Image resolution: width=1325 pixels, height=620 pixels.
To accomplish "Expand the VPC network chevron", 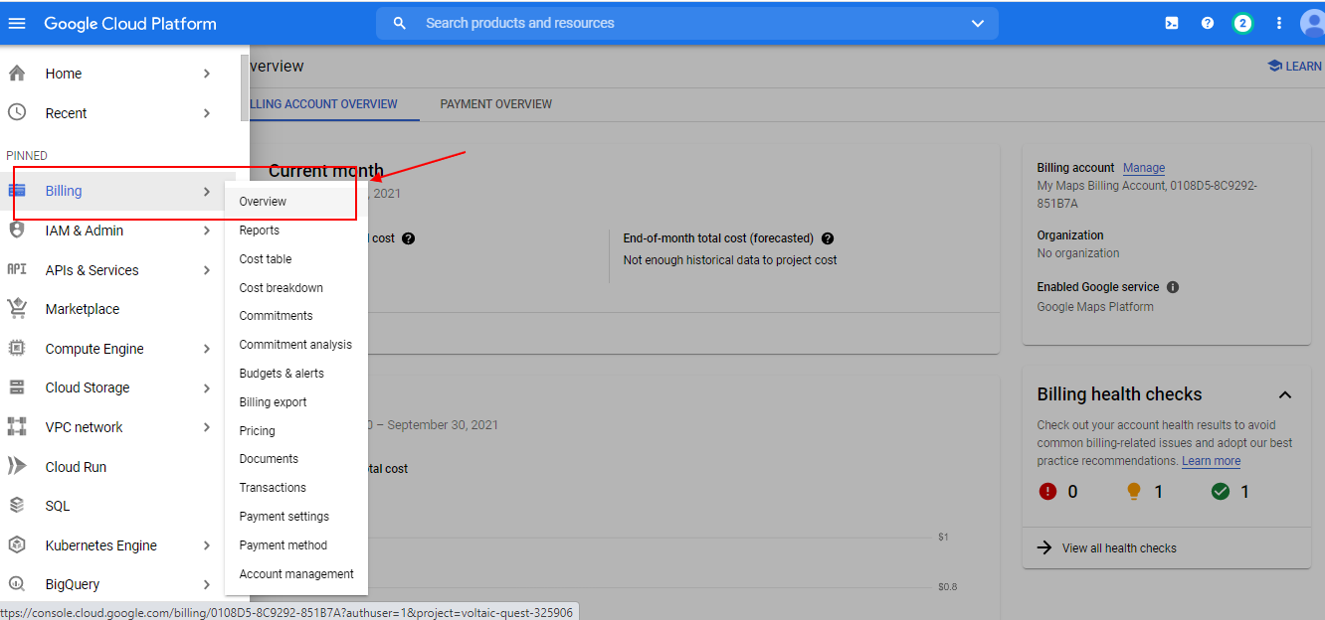I will pyautogui.click(x=207, y=427).
